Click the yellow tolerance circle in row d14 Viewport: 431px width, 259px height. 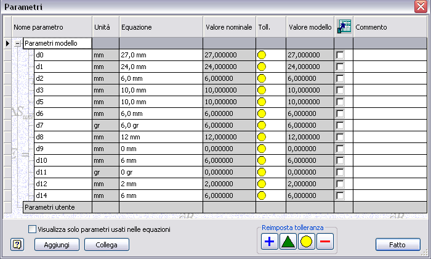coord(262,195)
